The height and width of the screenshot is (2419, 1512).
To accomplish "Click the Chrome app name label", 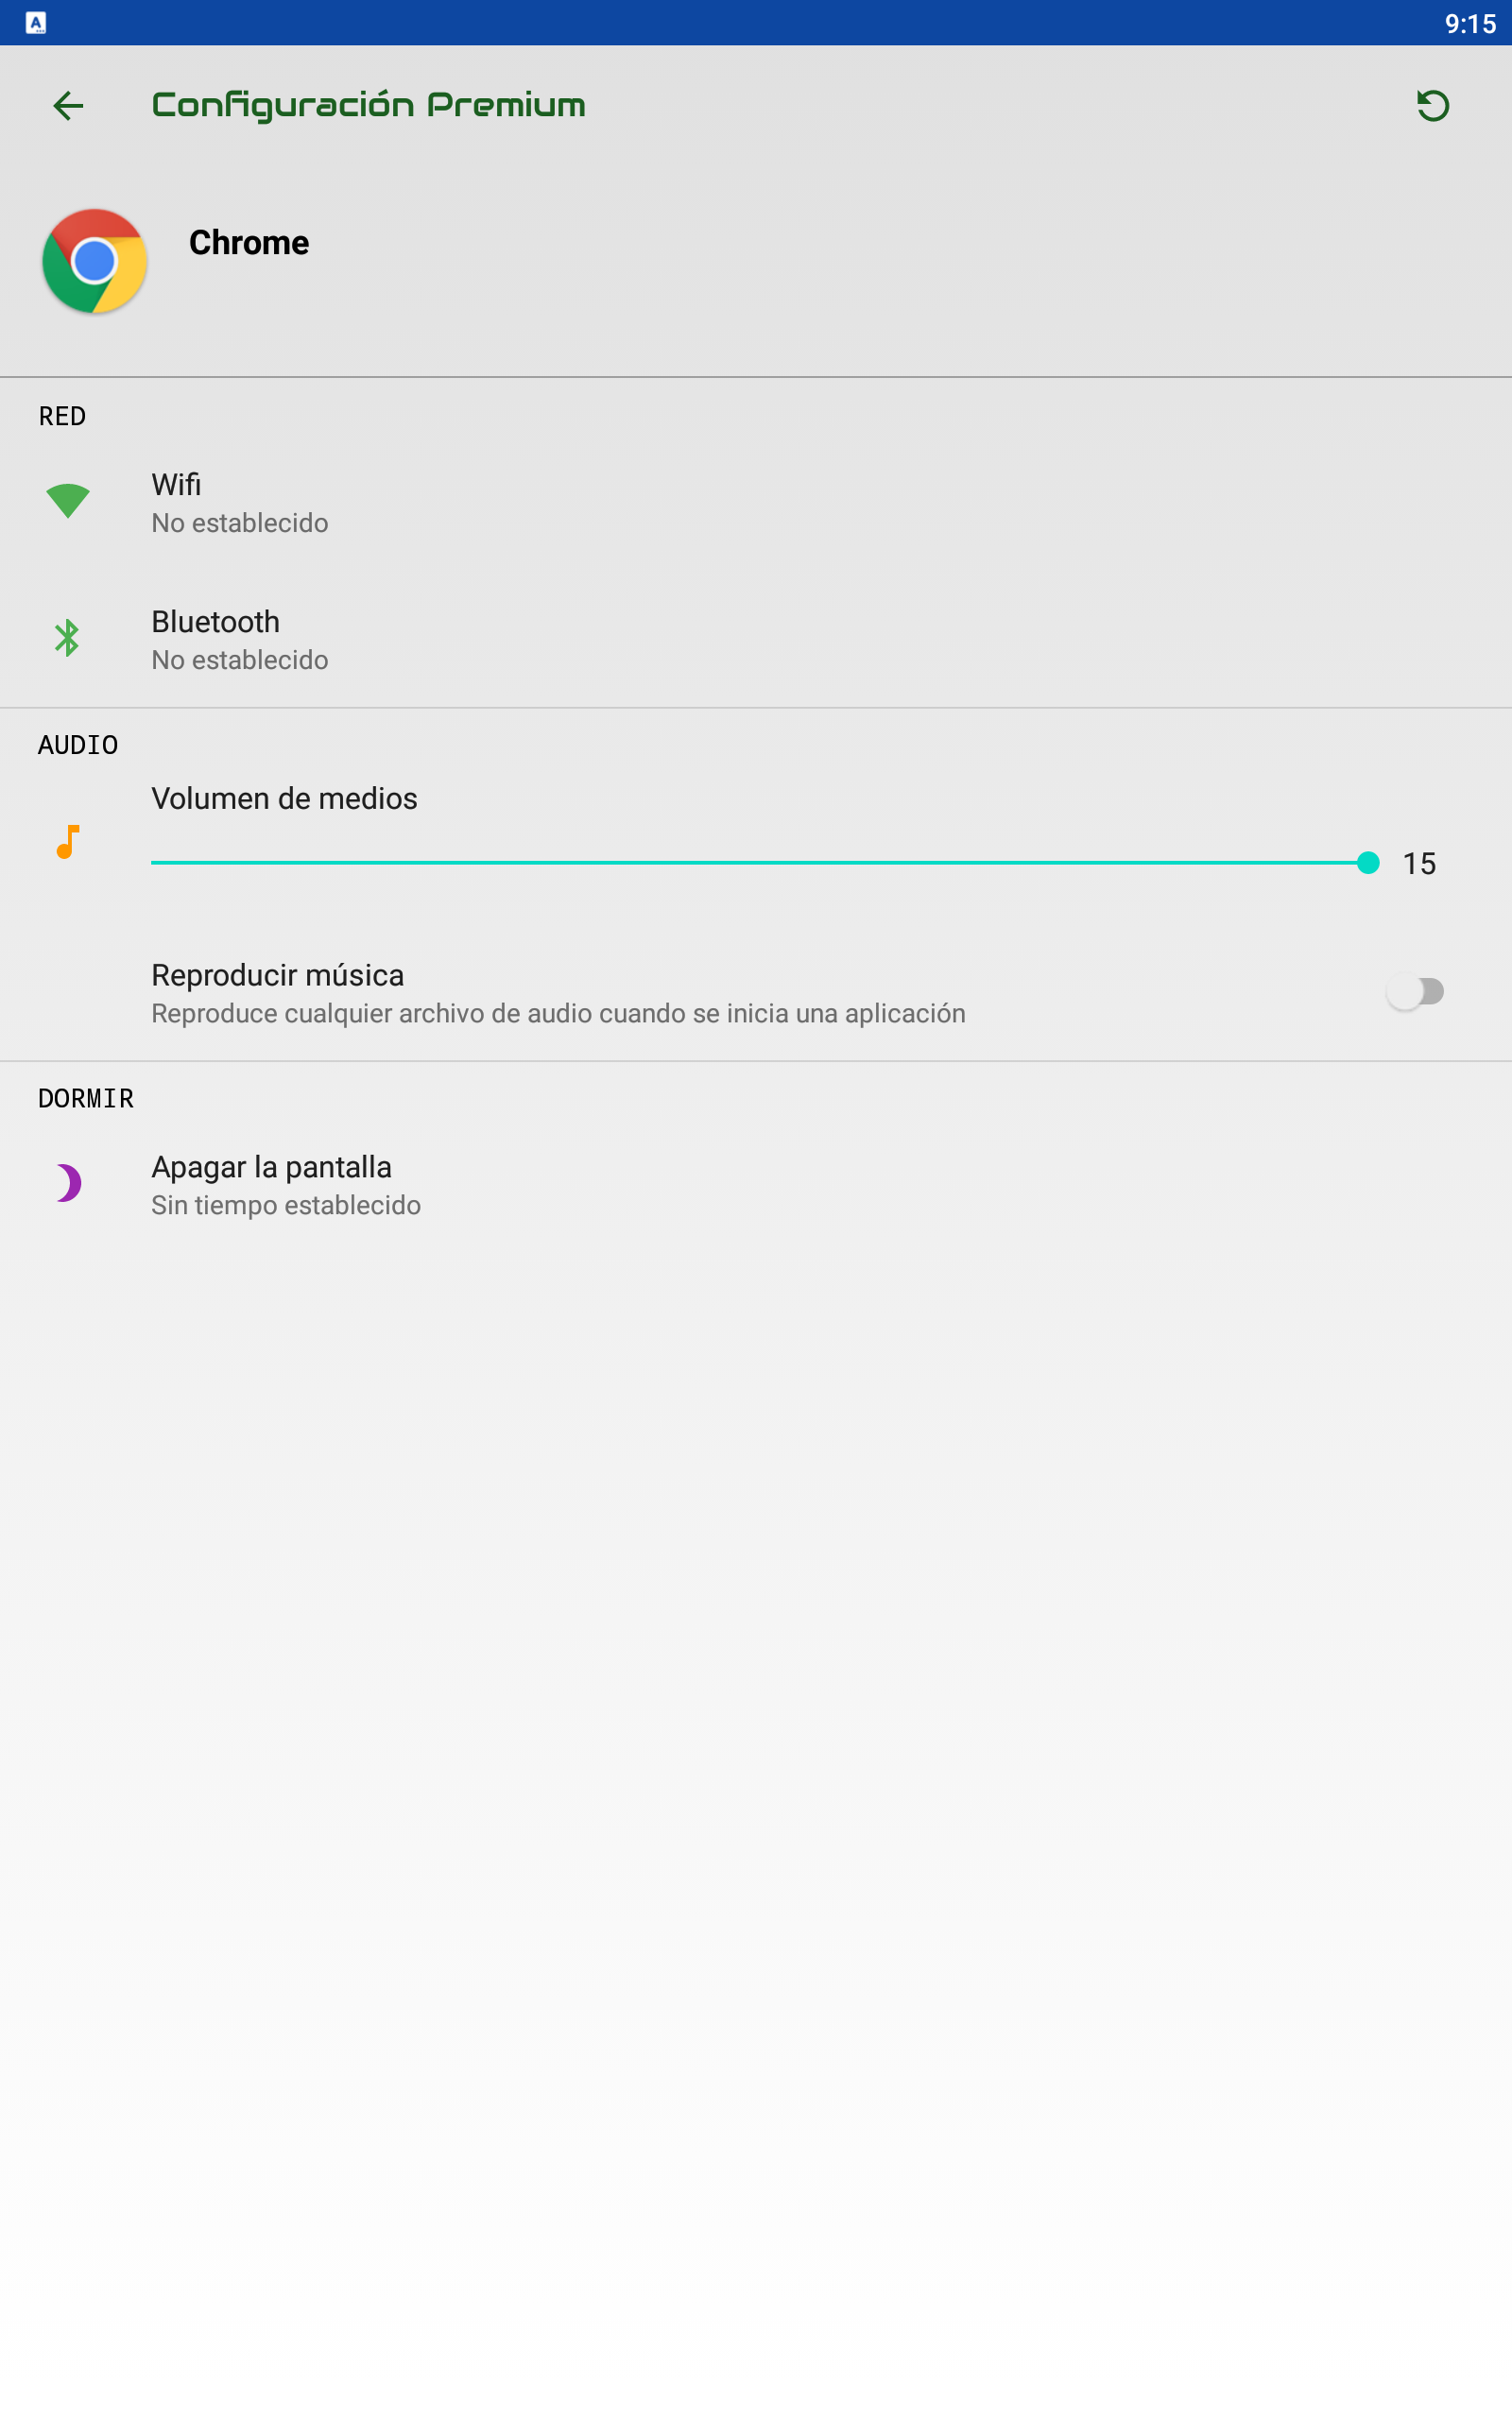I will (249, 243).
